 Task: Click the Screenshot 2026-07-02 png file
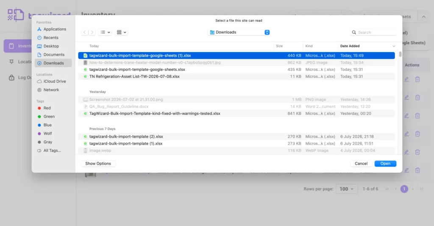(x=236, y=99)
